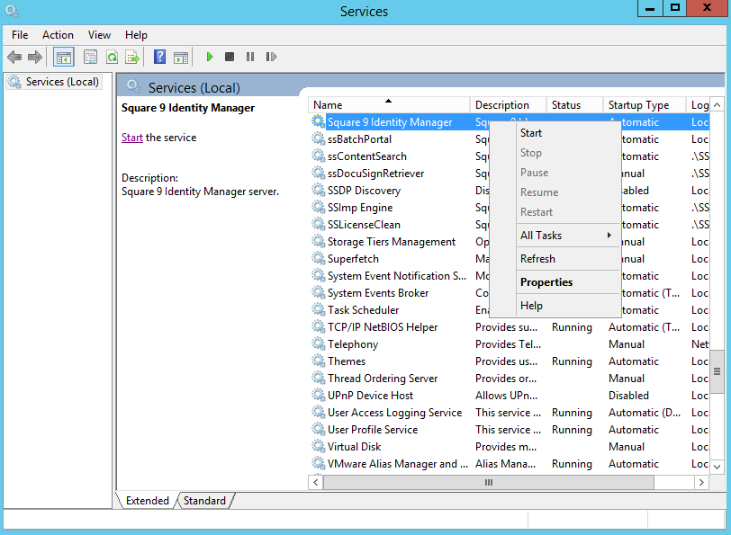Click the vertical scrollbar down arrow

(x=717, y=467)
